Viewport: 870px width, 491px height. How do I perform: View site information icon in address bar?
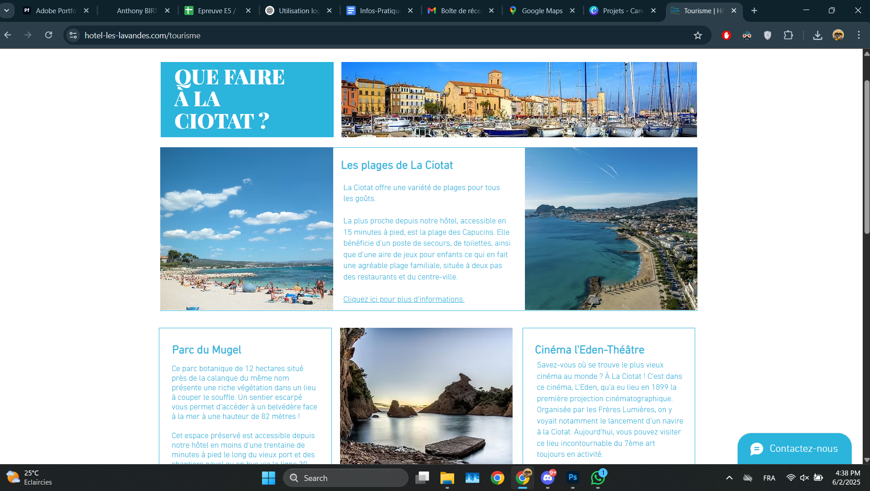73,35
